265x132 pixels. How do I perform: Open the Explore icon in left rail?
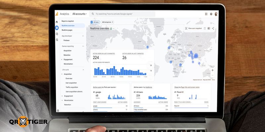pyautogui.click(x=57, y=34)
